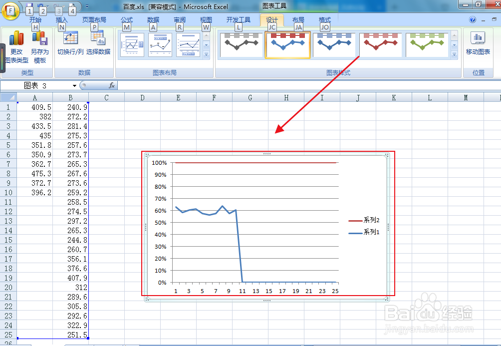Click the round Office button

point(10,11)
